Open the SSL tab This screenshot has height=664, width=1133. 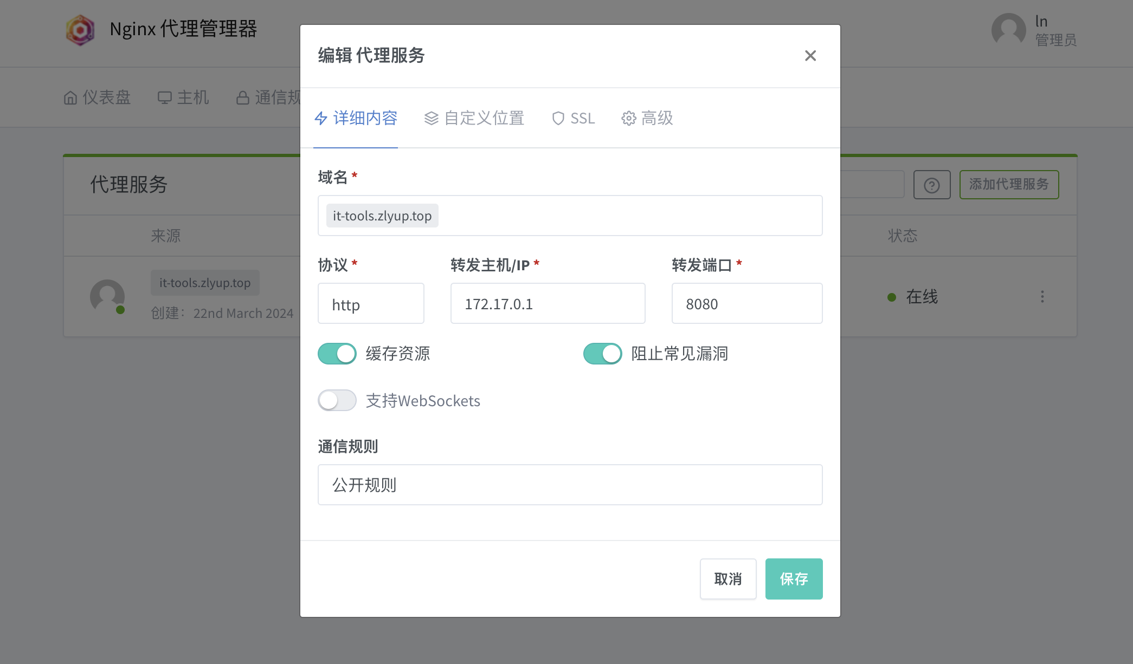click(573, 118)
